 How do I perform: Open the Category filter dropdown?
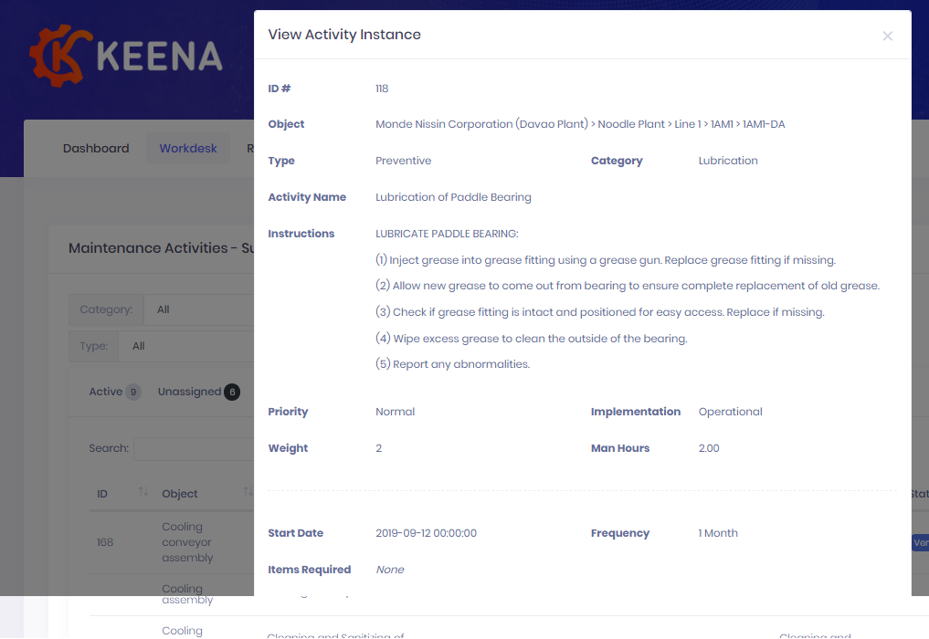click(x=201, y=309)
